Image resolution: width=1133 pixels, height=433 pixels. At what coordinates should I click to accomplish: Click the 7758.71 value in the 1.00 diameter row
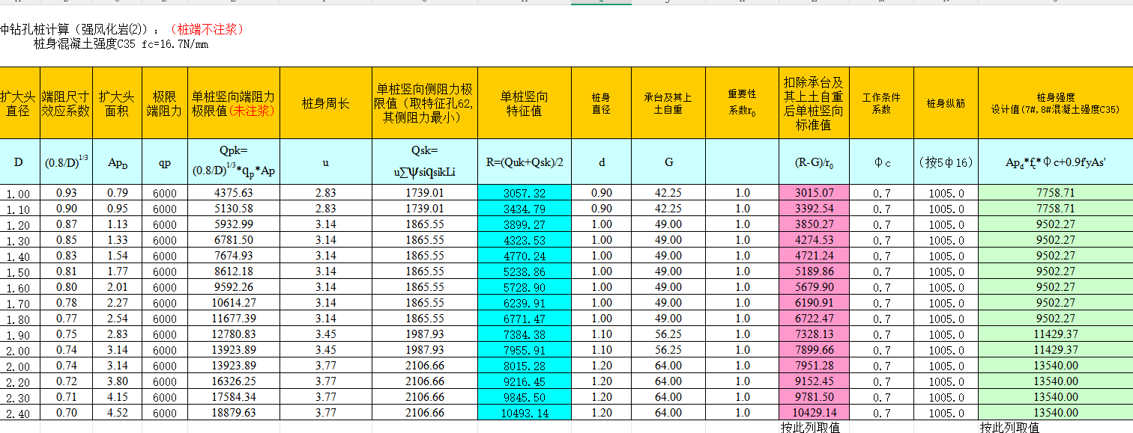(1055, 193)
